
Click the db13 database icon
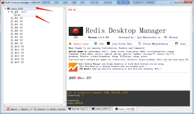tap(12, 56)
